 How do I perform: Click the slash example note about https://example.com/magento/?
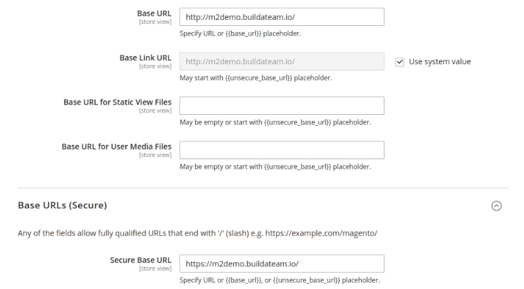pos(198,233)
